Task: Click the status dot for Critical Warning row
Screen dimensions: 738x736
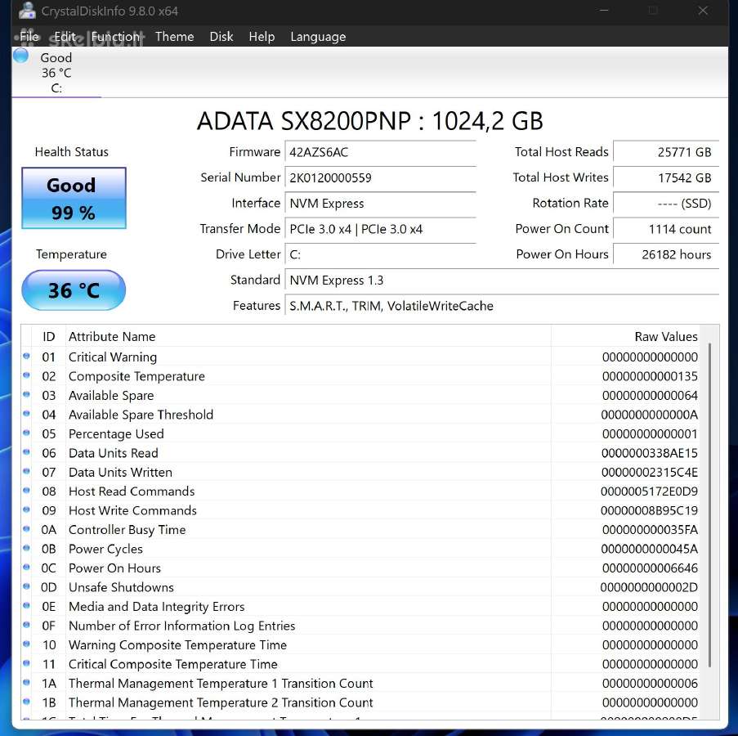Action: 26,357
